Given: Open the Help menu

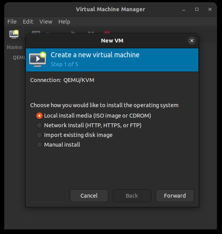Looking at the screenshot, I should coord(64,22).
